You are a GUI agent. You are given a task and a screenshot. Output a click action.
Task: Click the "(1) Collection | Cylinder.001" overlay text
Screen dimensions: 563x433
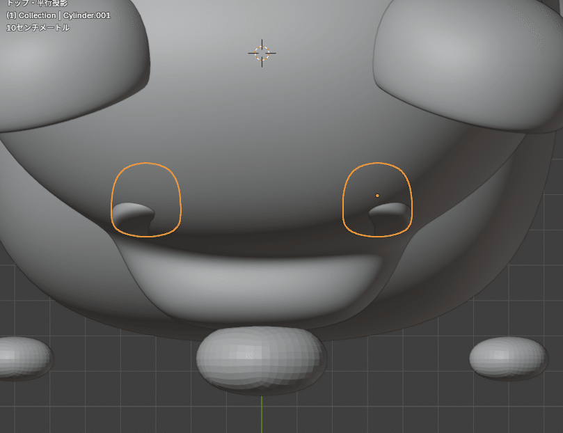(58, 15)
